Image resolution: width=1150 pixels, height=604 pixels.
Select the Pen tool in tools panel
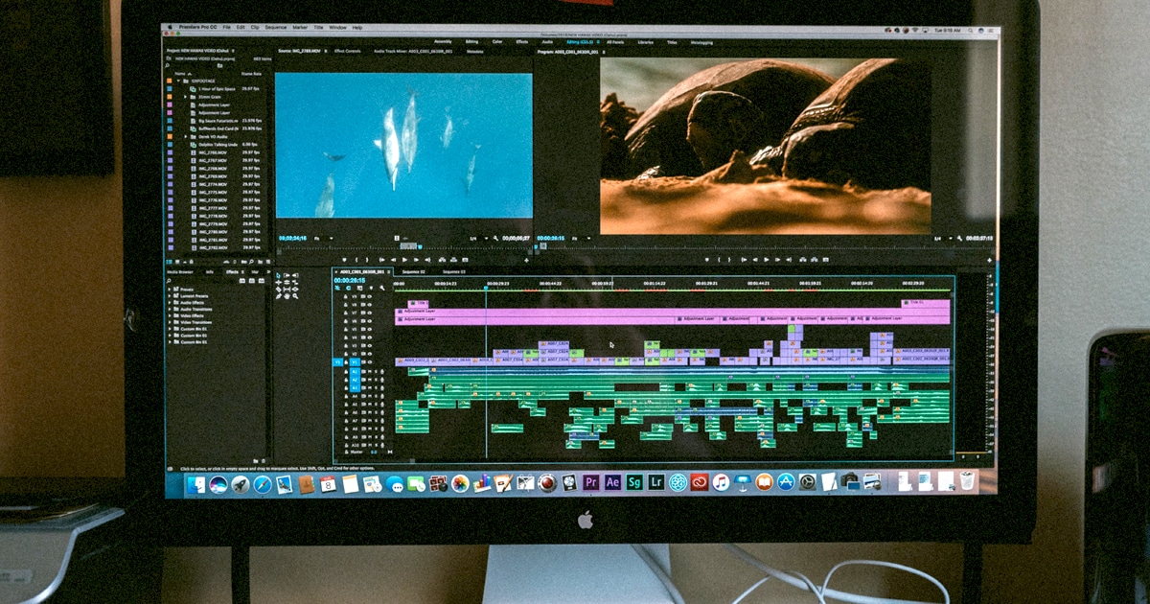[x=279, y=295]
